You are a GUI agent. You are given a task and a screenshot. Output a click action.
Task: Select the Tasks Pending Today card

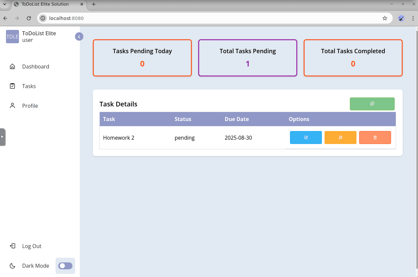pyautogui.click(x=142, y=58)
